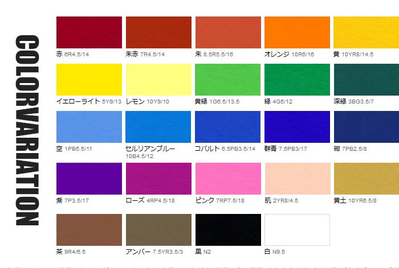Pick the ローズ 4RP4.5/18 rose swatch
This screenshot has height=268, width=399.
[x=158, y=179]
